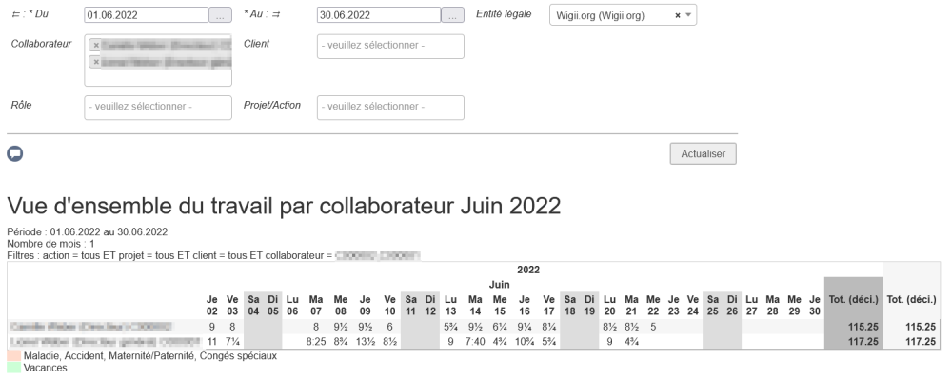The width and height of the screenshot is (952, 381).
Task: Remove second selected collaborateur tag
Action: click(x=95, y=61)
